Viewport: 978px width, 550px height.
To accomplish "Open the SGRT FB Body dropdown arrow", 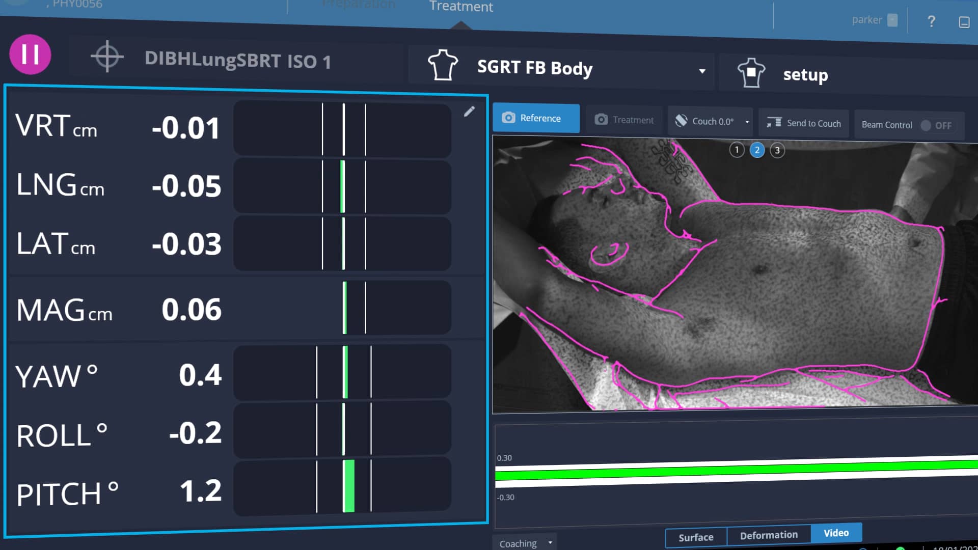I will coord(702,71).
